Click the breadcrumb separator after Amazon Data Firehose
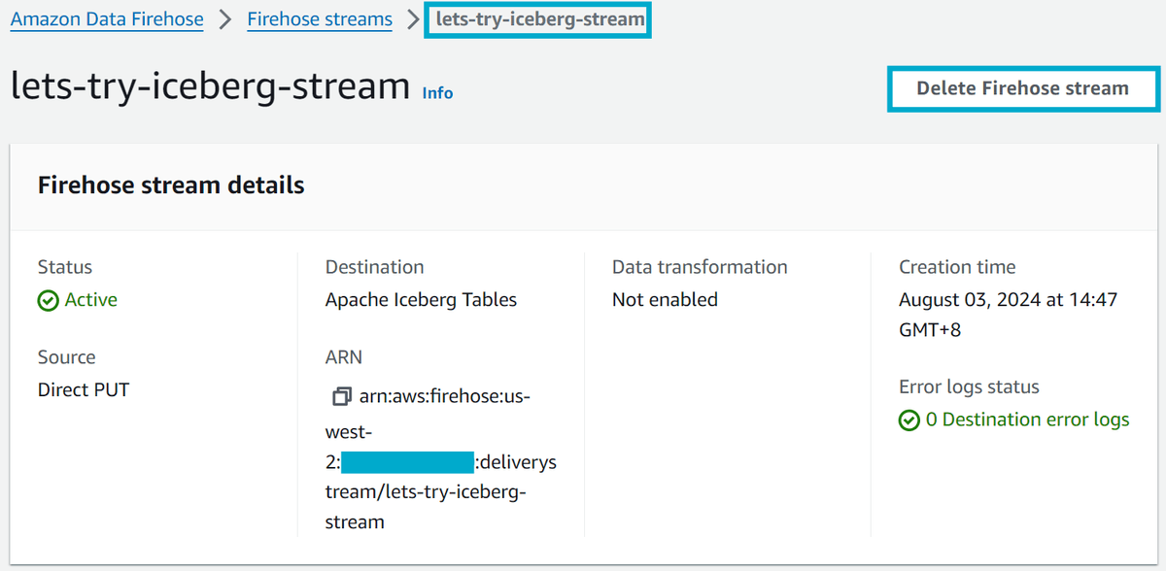The width and height of the screenshot is (1166, 571). [x=225, y=18]
